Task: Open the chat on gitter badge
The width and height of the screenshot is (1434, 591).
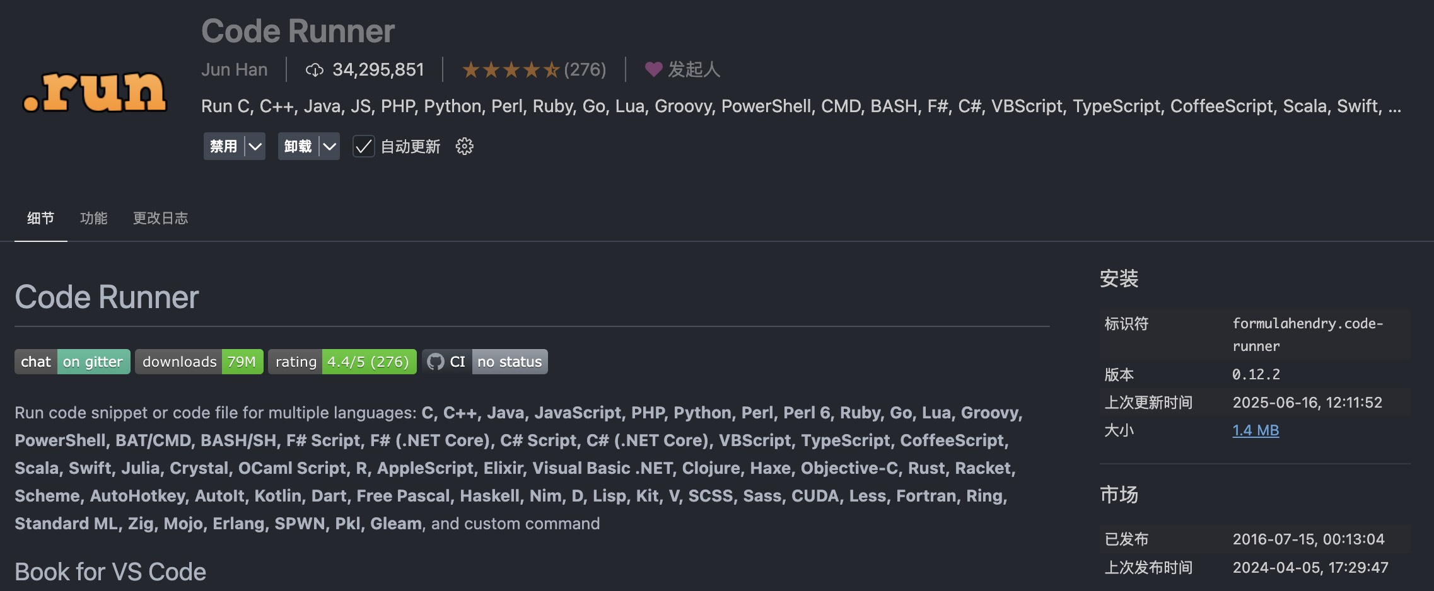Action: click(x=73, y=362)
